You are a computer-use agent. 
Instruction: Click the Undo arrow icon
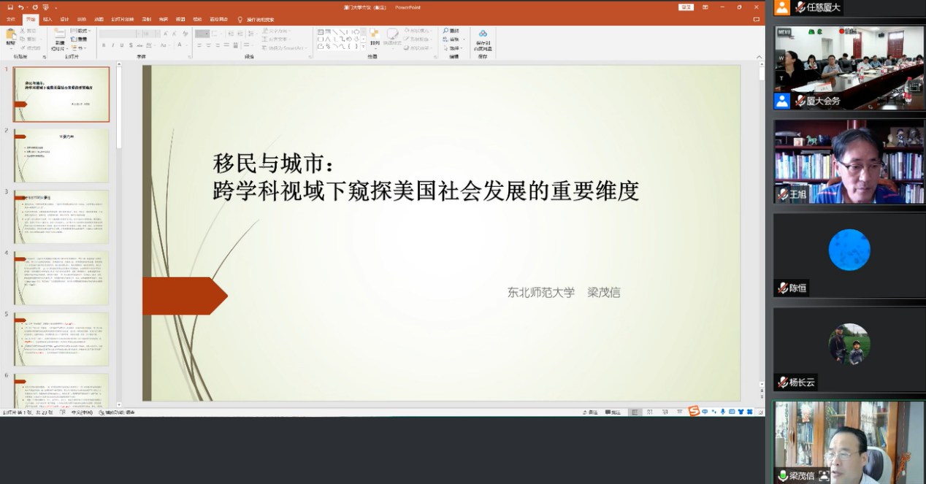coord(21,7)
